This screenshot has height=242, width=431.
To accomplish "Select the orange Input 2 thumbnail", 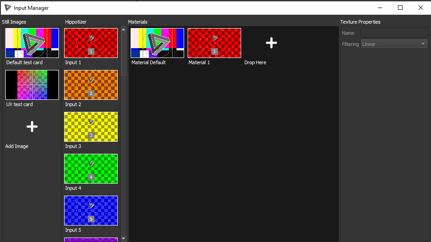I will tap(91, 85).
